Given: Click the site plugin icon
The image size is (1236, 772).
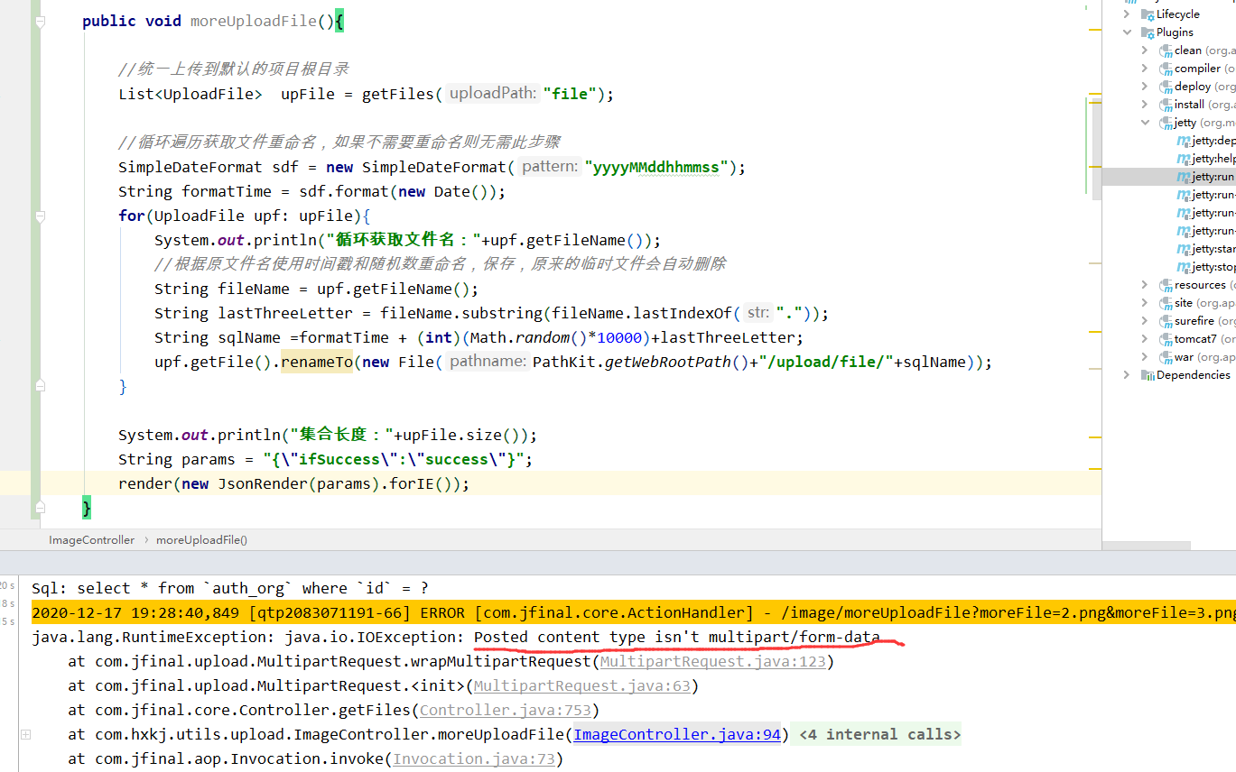Looking at the screenshot, I should tap(1166, 303).
